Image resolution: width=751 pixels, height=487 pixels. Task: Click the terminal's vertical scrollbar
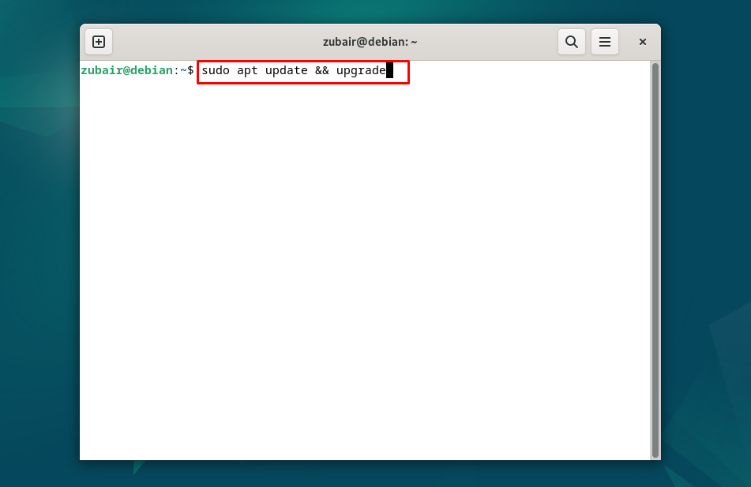point(655,260)
